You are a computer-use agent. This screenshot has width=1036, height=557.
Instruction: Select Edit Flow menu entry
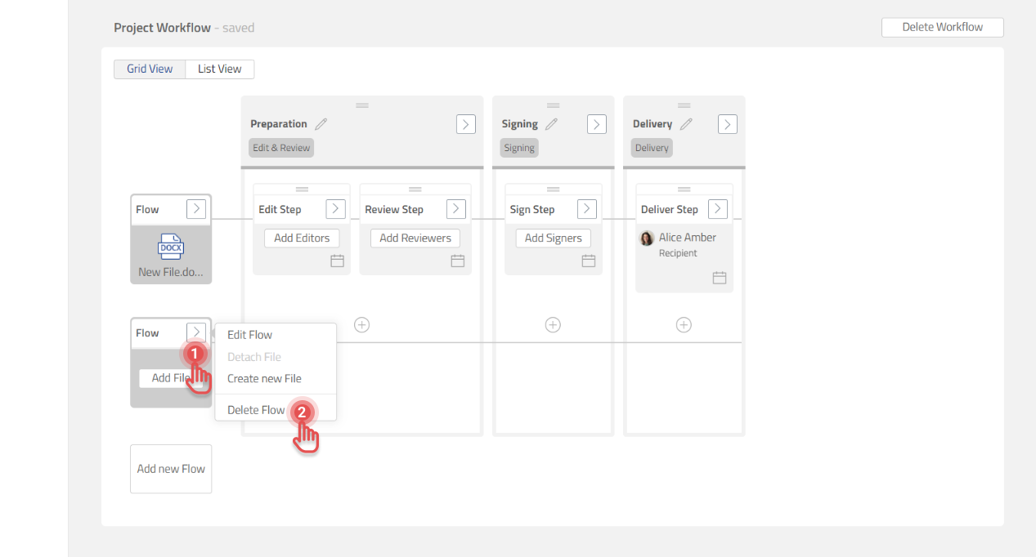pyautogui.click(x=250, y=335)
